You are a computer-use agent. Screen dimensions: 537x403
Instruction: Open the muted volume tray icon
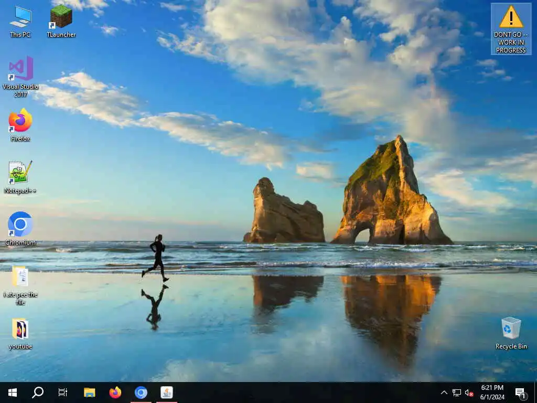click(x=469, y=393)
